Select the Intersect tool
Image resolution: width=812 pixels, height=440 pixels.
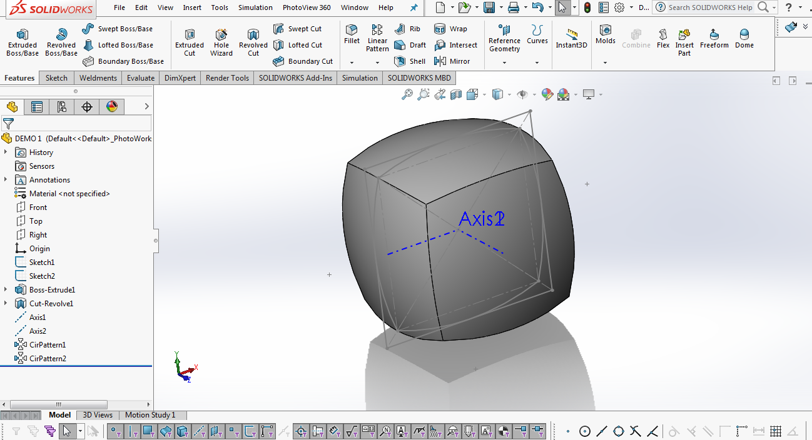(455, 45)
